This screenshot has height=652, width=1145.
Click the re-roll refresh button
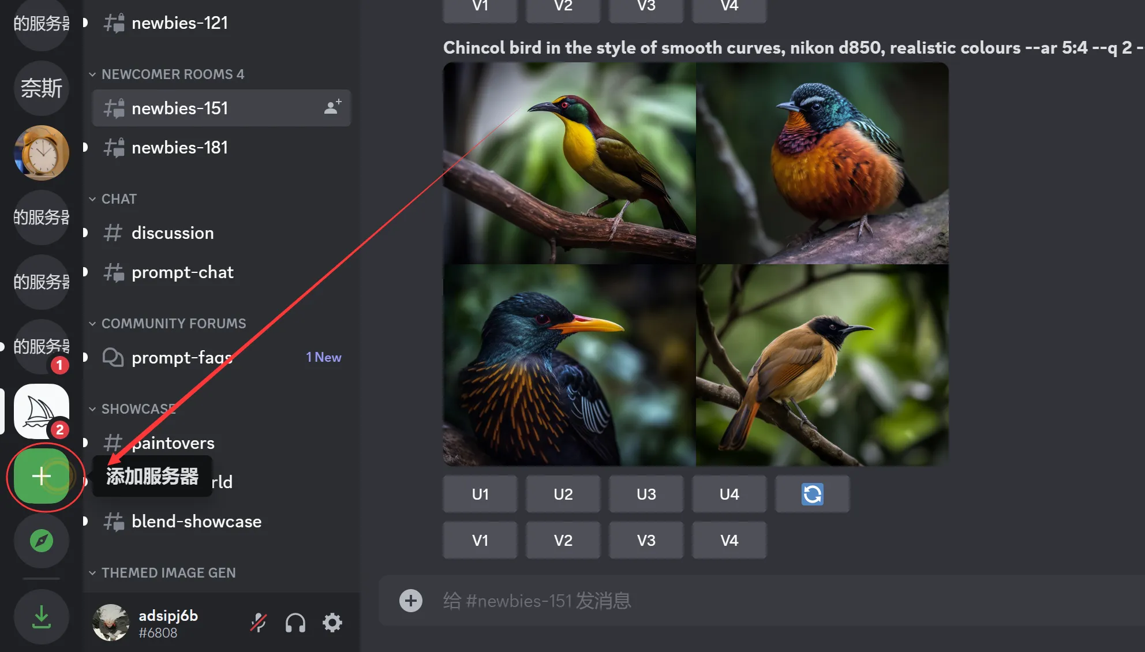812,494
